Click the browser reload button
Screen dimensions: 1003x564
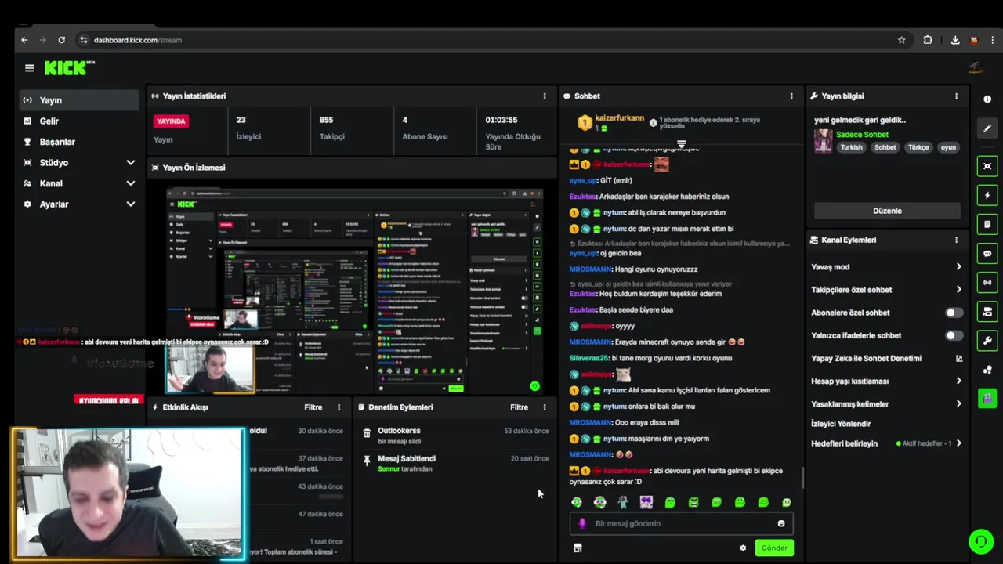(61, 40)
